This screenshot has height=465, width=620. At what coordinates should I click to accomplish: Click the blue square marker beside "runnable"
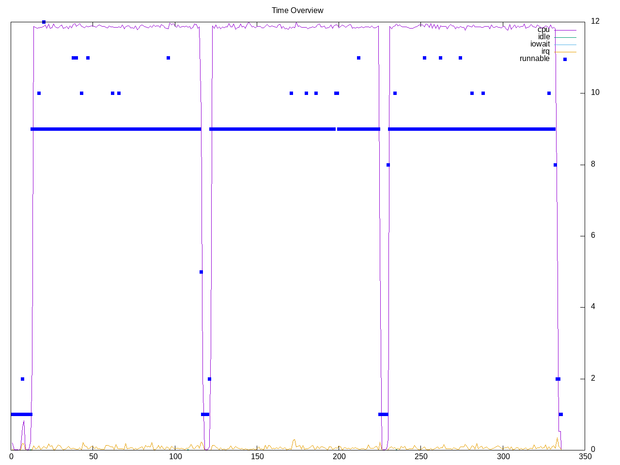(565, 59)
